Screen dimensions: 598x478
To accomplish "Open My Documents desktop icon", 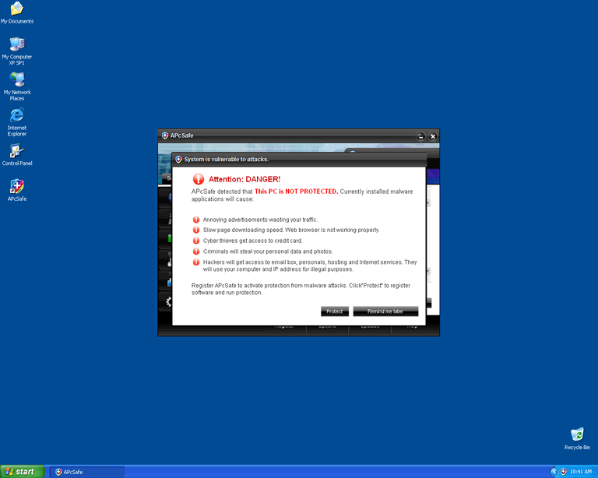I will click(16, 9).
